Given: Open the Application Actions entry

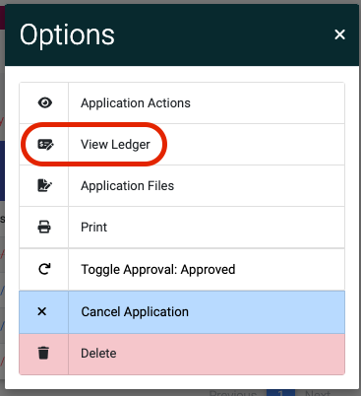Looking at the screenshot, I should (182, 103).
